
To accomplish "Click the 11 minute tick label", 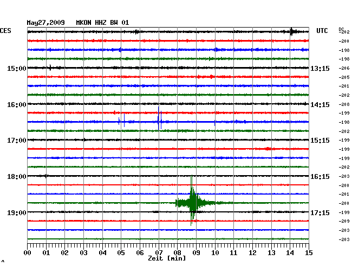I will [234, 253].
